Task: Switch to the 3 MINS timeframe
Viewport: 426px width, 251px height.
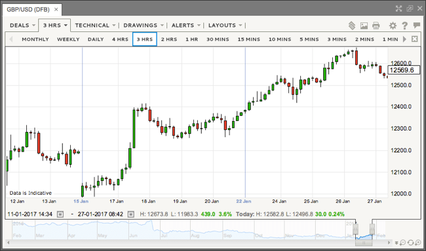Action: click(x=337, y=39)
